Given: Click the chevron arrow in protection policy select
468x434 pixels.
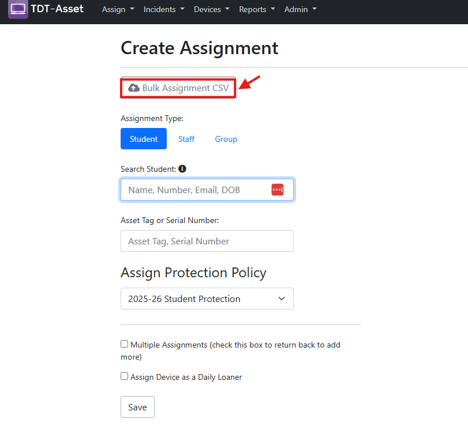Looking at the screenshot, I should [282, 299].
